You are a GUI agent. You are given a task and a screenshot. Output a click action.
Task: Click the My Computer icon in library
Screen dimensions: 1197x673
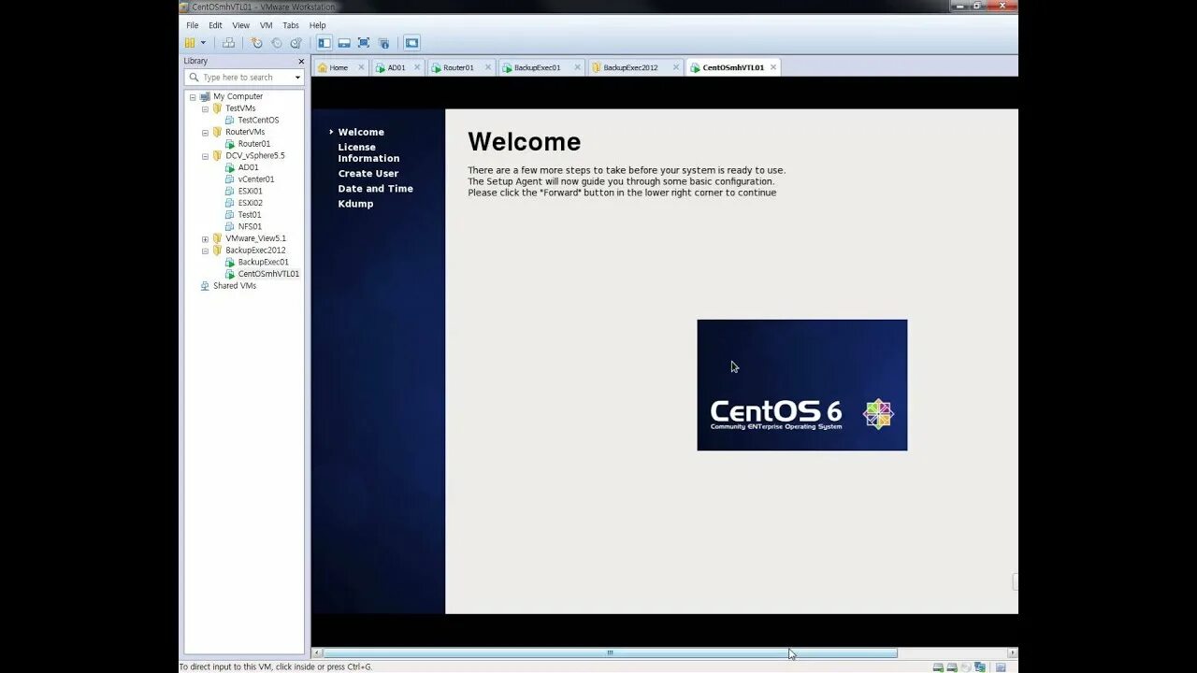(x=205, y=96)
